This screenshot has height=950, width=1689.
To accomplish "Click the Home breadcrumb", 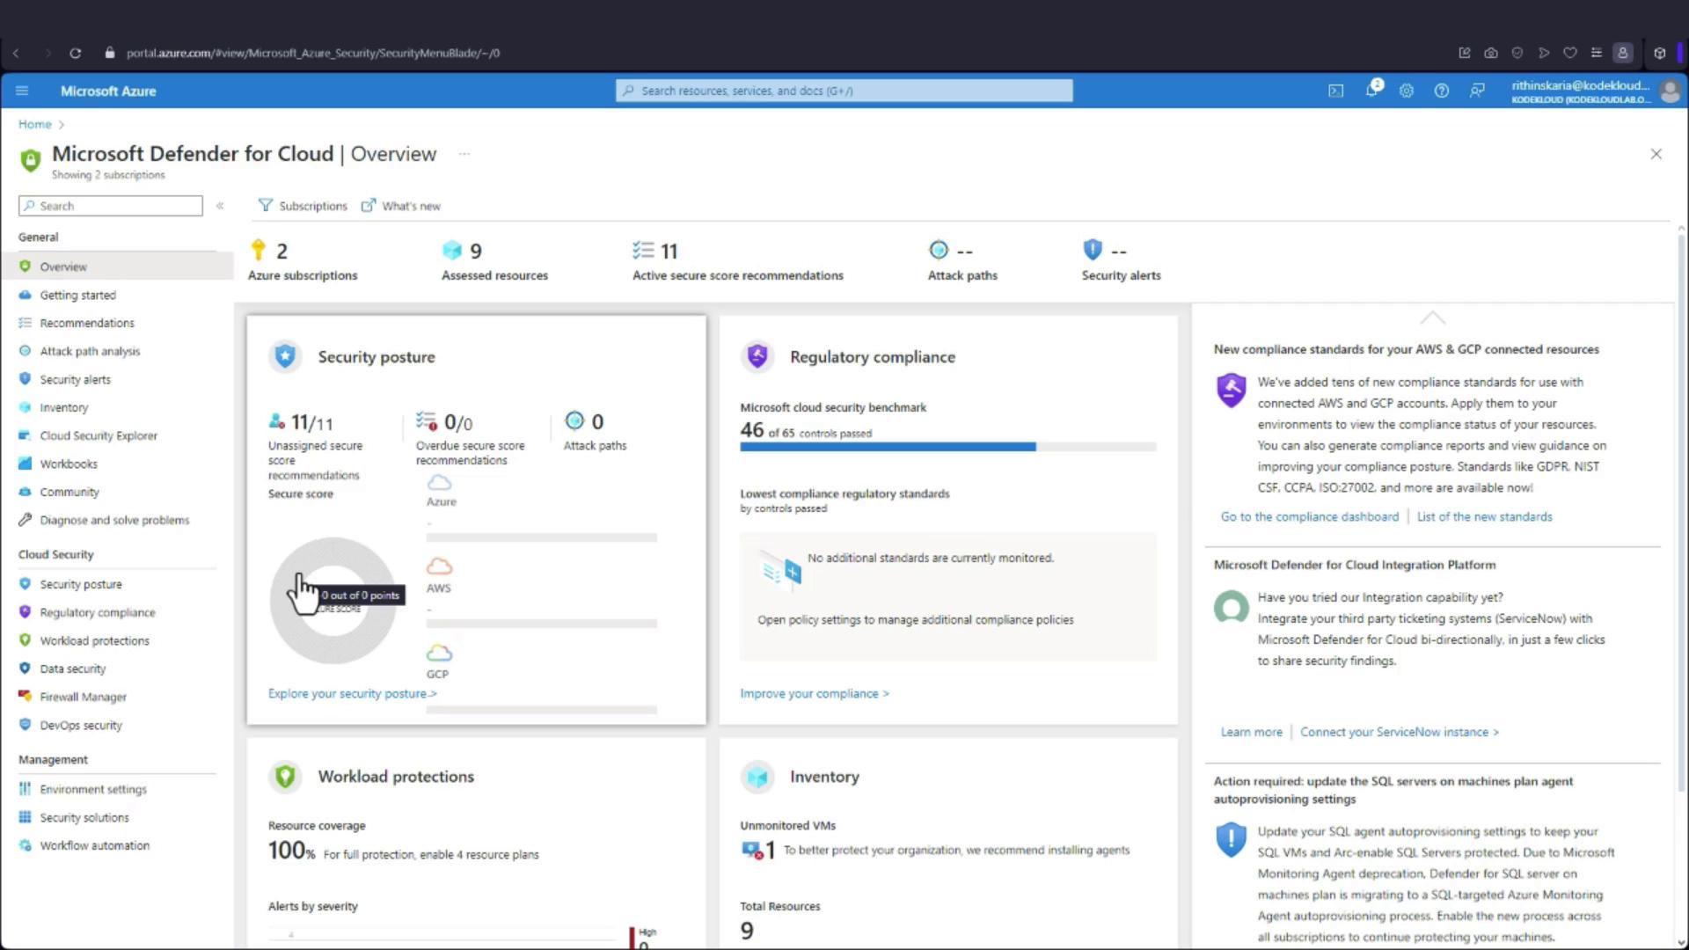I will pyautogui.click(x=34, y=124).
